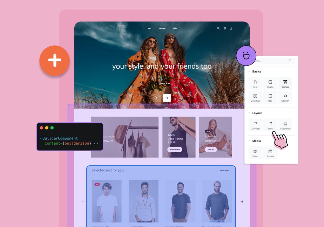Click the search magnifier in the components panel

pyautogui.click(x=290, y=61)
